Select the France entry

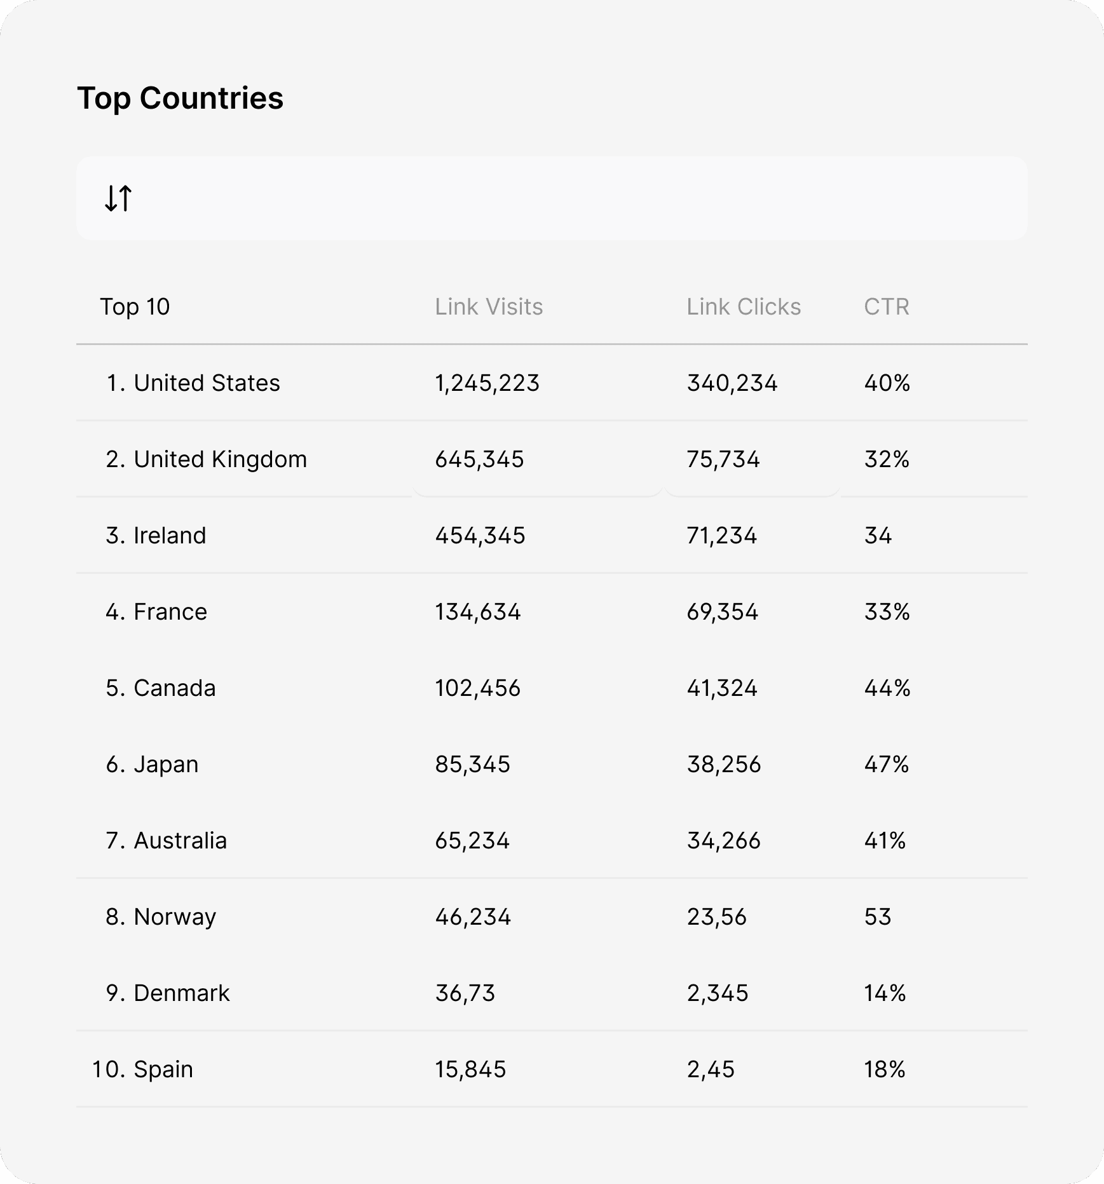pos(170,612)
